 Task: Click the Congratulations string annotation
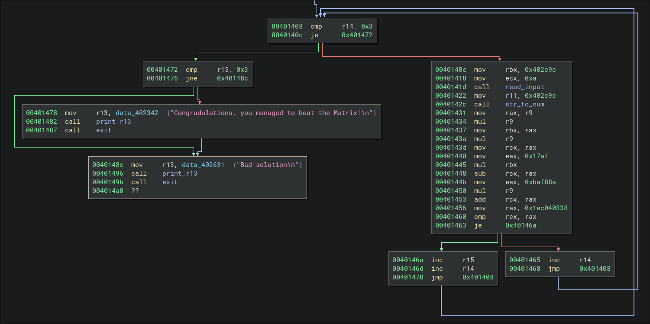[272, 113]
